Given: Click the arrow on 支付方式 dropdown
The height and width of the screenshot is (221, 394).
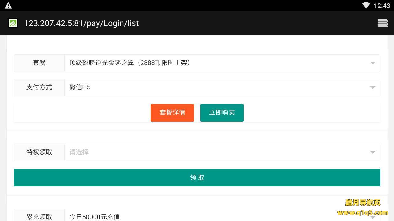Looking at the screenshot, I should point(372,87).
